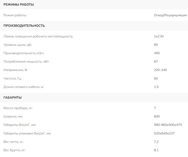Select the Режим работы label
Viewport: 188px width, 157px height.
pyautogui.click(x=15, y=15)
